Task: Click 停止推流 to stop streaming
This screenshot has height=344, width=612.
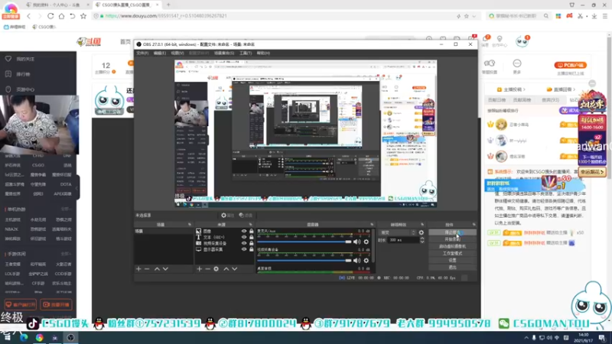Action: [x=452, y=232]
